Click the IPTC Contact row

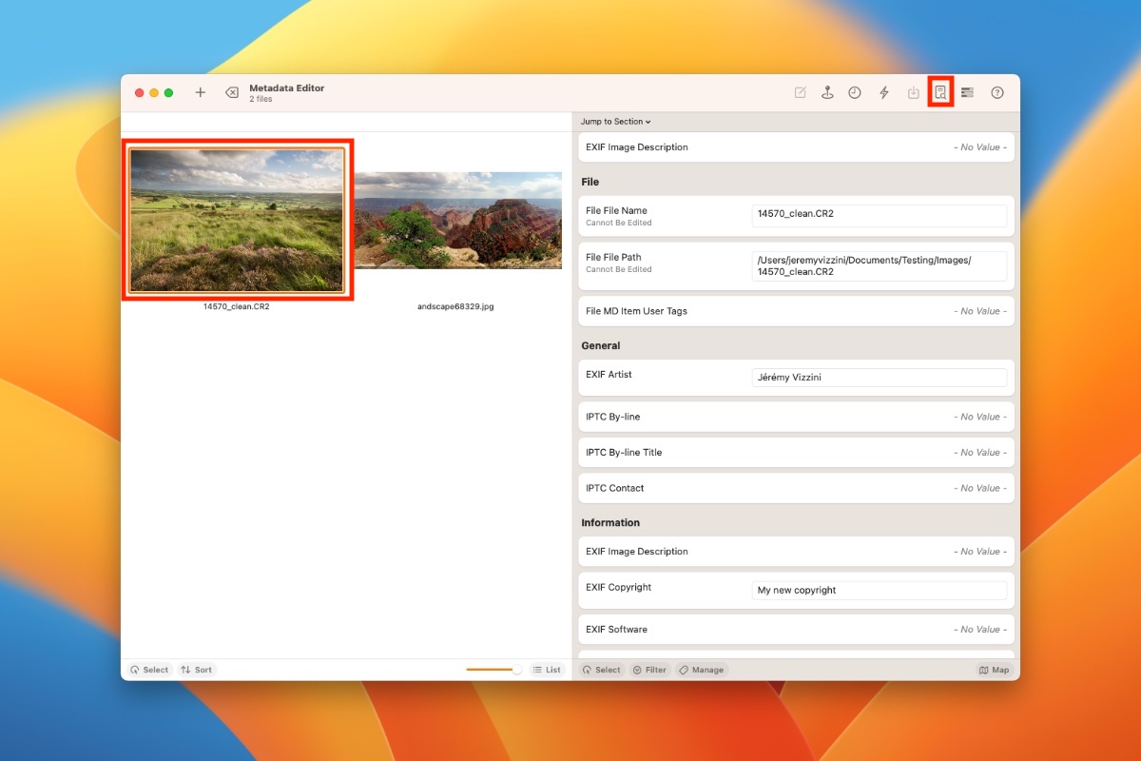797,488
